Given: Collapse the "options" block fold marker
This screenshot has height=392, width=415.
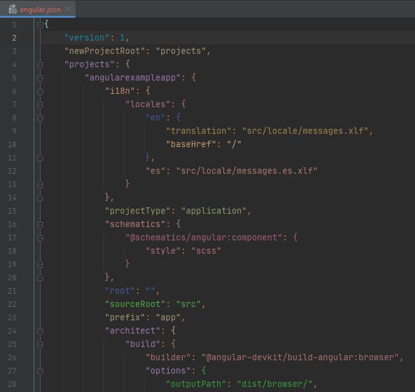Looking at the screenshot, I should pos(40,371).
